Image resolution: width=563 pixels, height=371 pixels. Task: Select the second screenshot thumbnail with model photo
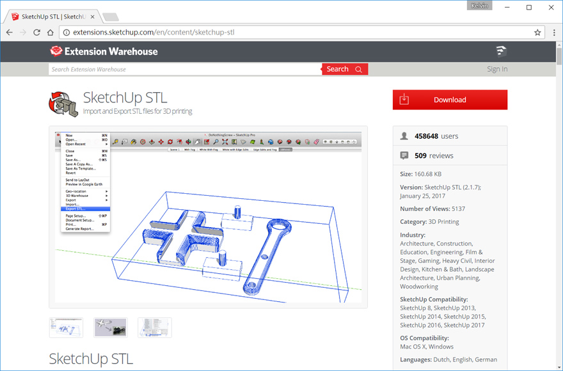point(111,328)
